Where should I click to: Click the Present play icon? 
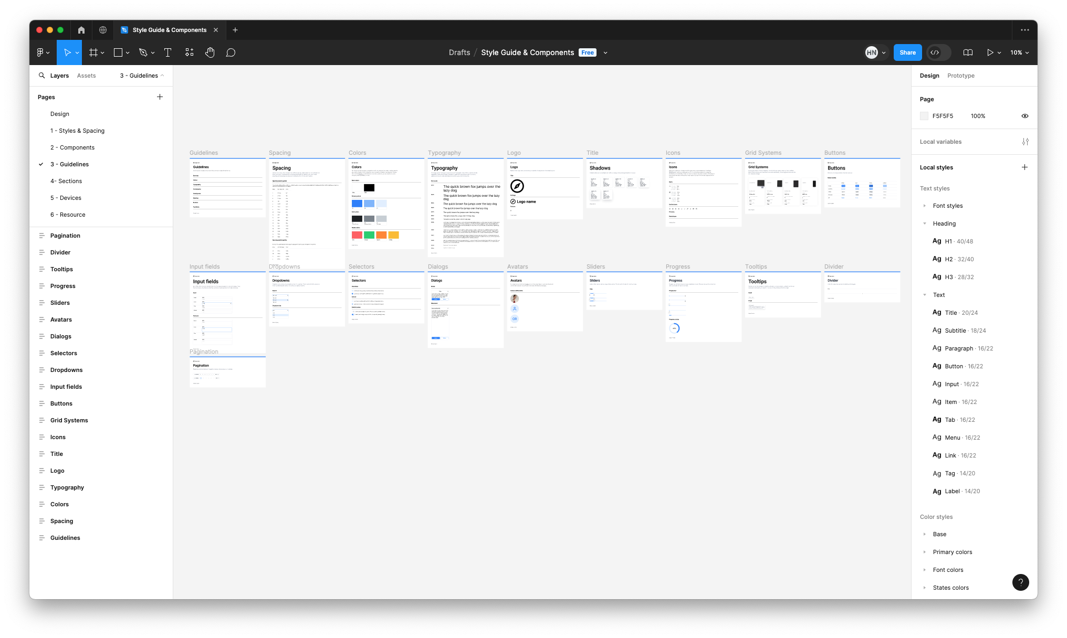click(990, 52)
